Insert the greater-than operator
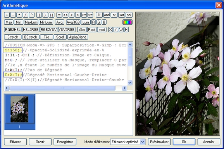 tap(78, 15)
